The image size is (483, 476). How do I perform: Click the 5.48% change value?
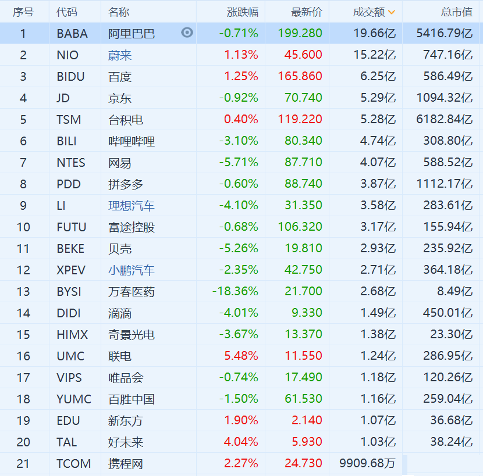tap(241, 356)
